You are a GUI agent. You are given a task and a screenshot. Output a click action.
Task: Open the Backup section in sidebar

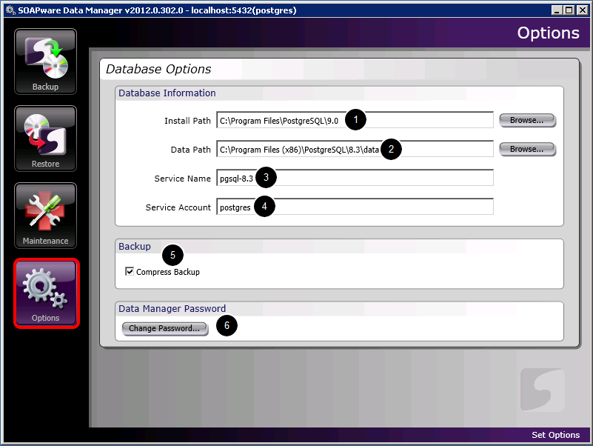tap(45, 61)
